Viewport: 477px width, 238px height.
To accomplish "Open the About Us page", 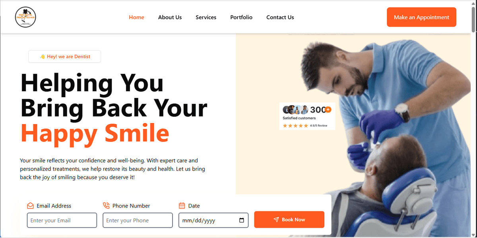I will point(170,17).
